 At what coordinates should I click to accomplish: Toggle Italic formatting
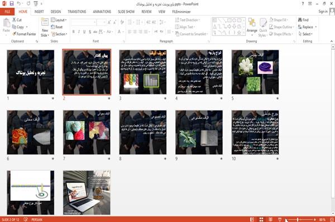79,32
